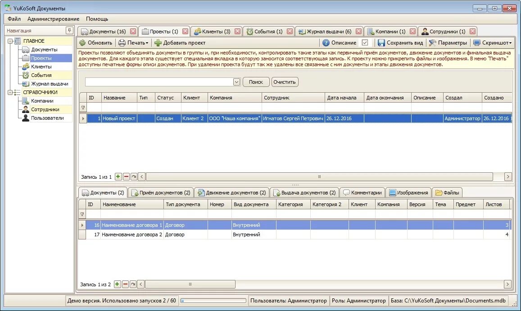Click the Новый проект cell

click(119, 118)
